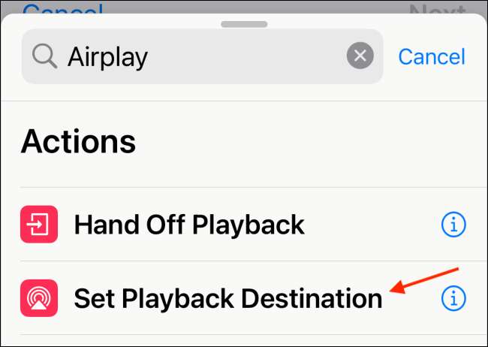This screenshot has height=347, width=488.
Task: Show info for Hand Off Playback
Action: tap(453, 225)
